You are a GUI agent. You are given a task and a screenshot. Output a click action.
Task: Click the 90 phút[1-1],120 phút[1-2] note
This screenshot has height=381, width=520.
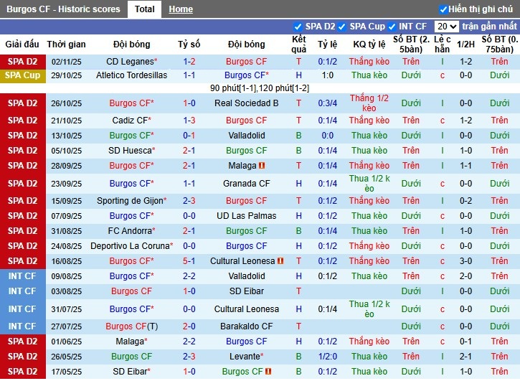(x=260, y=88)
